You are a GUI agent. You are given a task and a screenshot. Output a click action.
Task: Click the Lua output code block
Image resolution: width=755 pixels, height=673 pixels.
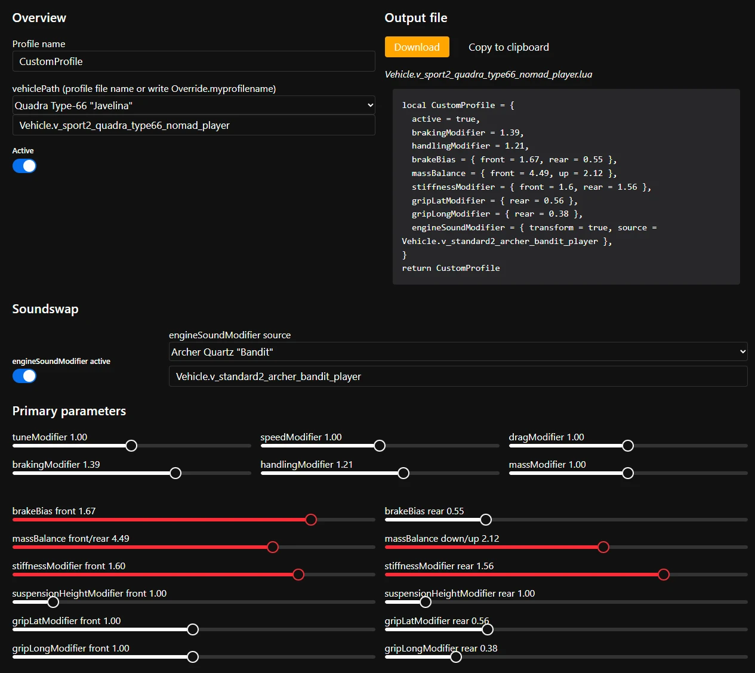(x=566, y=187)
